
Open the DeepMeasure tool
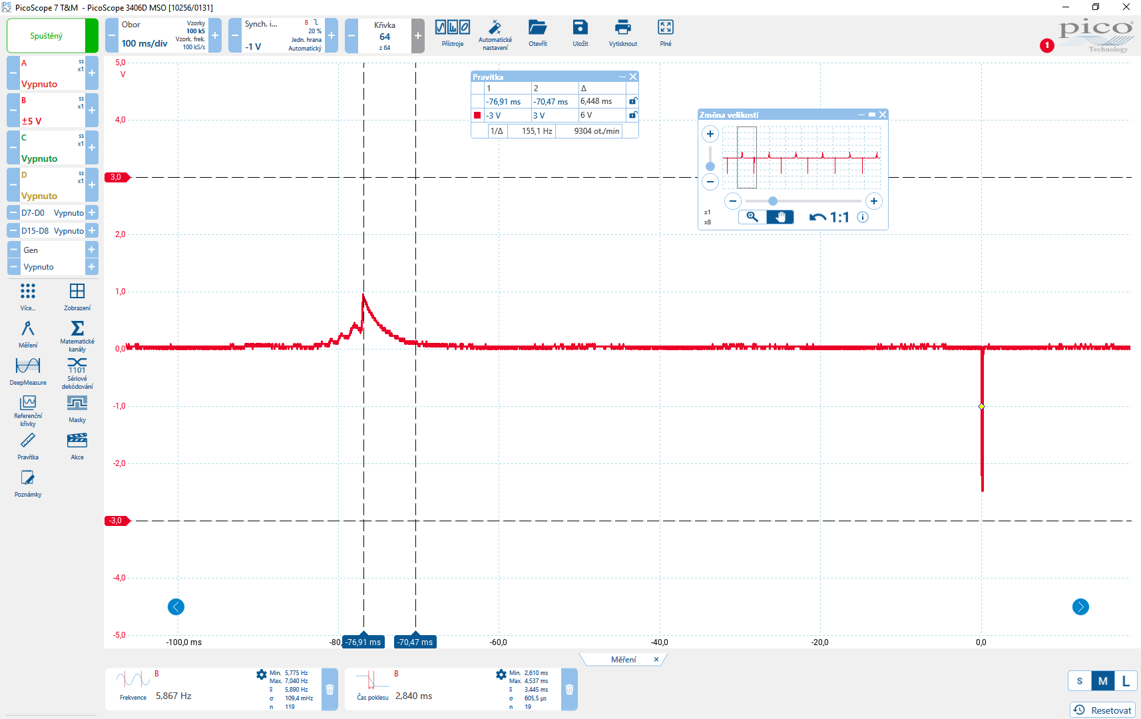pos(28,370)
